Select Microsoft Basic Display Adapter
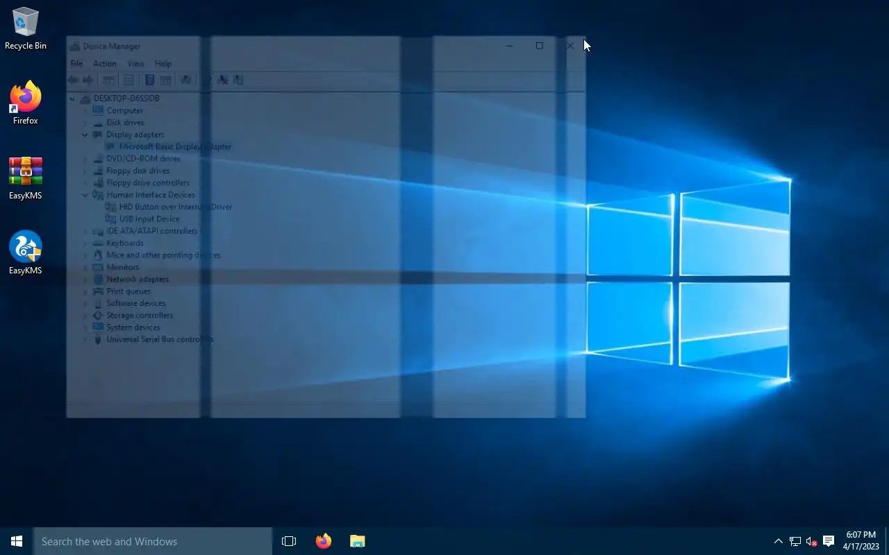Image resolution: width=889 pixels, height=555 pixels. pyautogui.click(x=175, y=146)
